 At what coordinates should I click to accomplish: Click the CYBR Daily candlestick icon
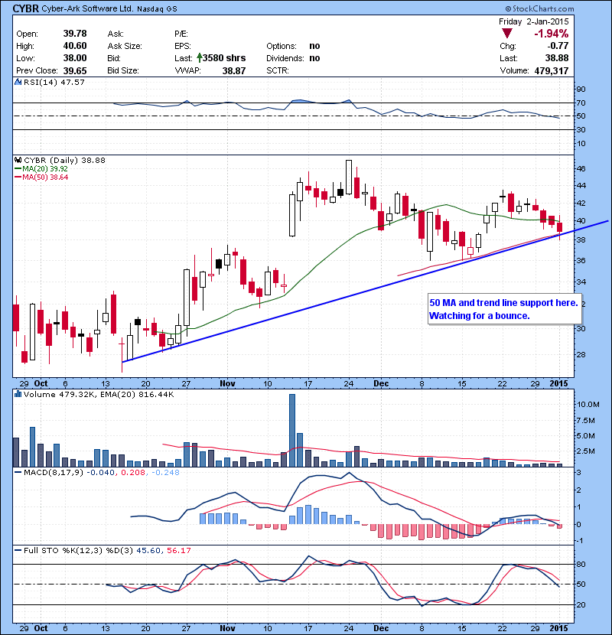18,160
